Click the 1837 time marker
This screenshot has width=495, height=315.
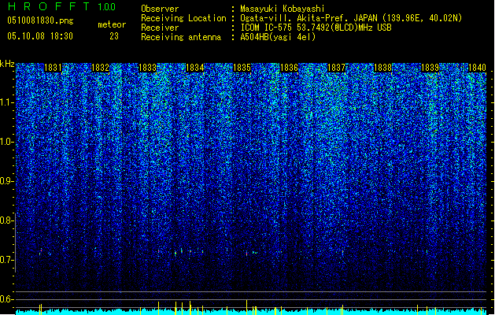pos(337,68)
